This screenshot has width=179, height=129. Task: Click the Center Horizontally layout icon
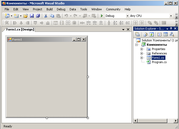pyautogui.click(x=136, y=23)
